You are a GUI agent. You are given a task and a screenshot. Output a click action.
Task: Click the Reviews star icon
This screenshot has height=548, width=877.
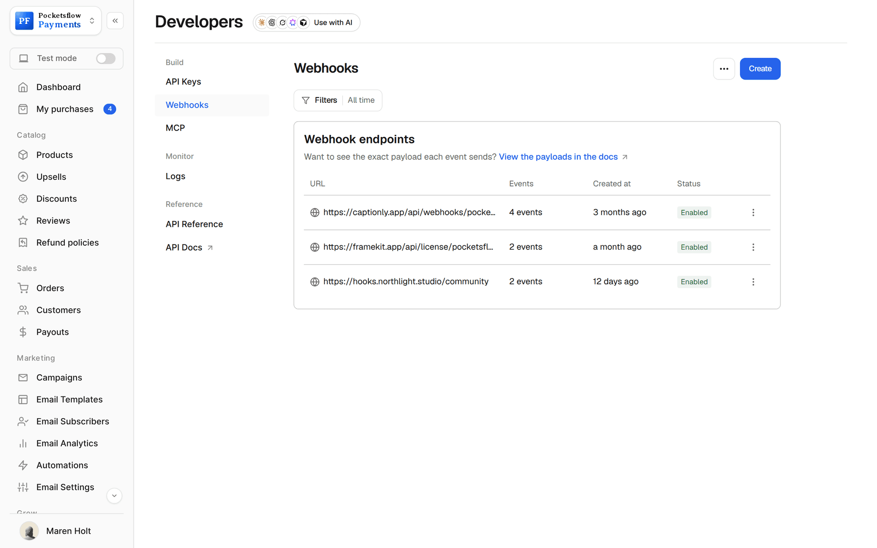point(23,220)
